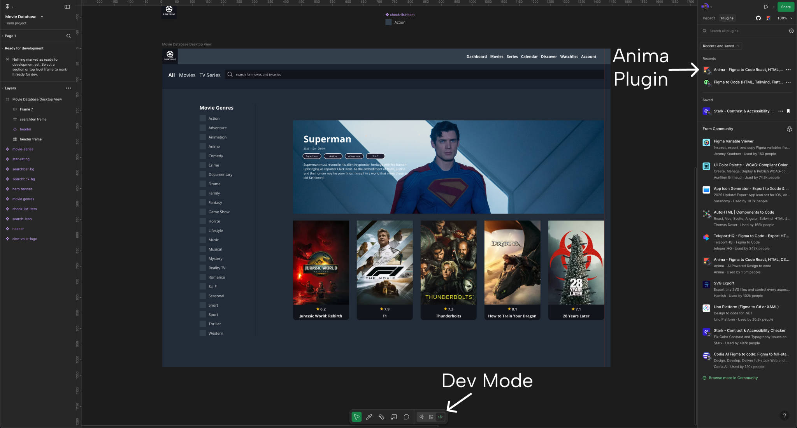
Task: Click the filter icon beside plugin search
Action: [791, 31]
